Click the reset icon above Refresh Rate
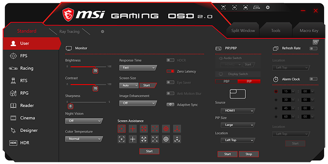Viewport: 328px width, 164px height. [315, 42]
